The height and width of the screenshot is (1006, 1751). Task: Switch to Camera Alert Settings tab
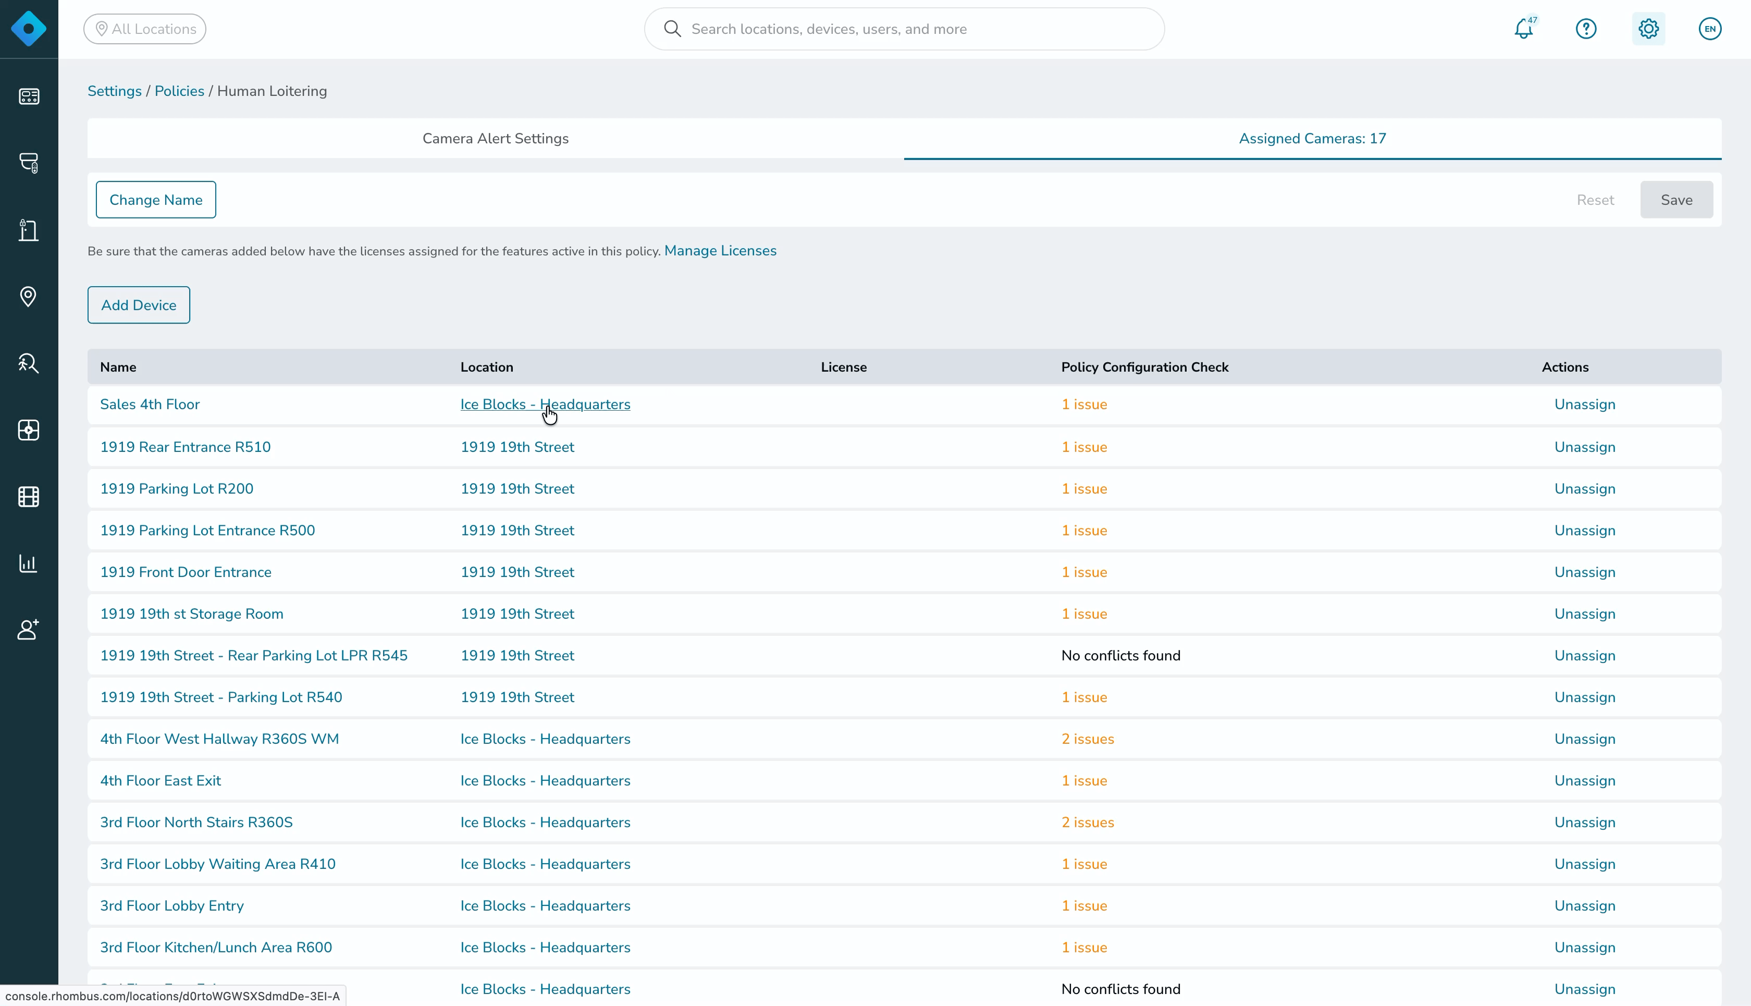point(495,138)
